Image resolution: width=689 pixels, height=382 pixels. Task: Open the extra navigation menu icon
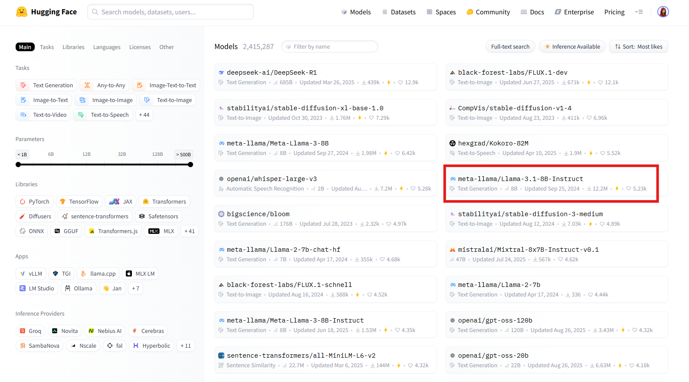(x=639, y=12)
